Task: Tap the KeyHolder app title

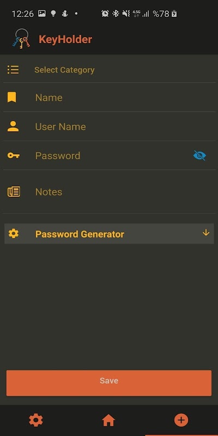Action: 65,39
